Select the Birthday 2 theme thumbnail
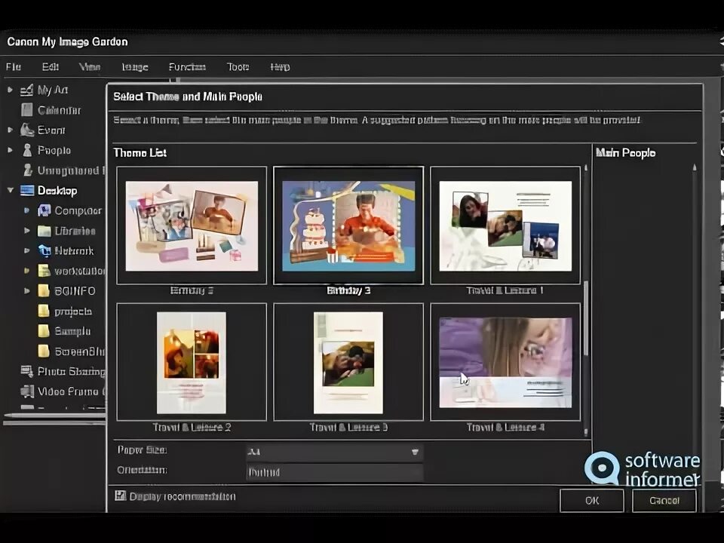724x543 pixels. click(192, 225)
